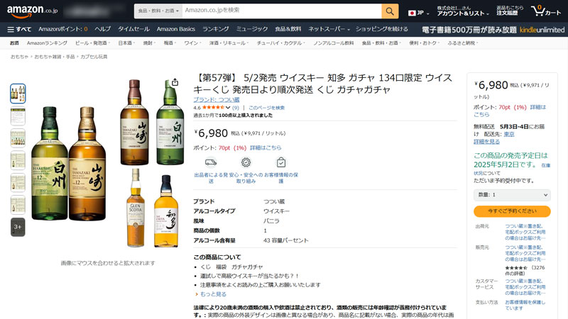Viewport: 568px width, 319px height.
Task: Click the seller shipping truck icon
Action: (210, 162)
